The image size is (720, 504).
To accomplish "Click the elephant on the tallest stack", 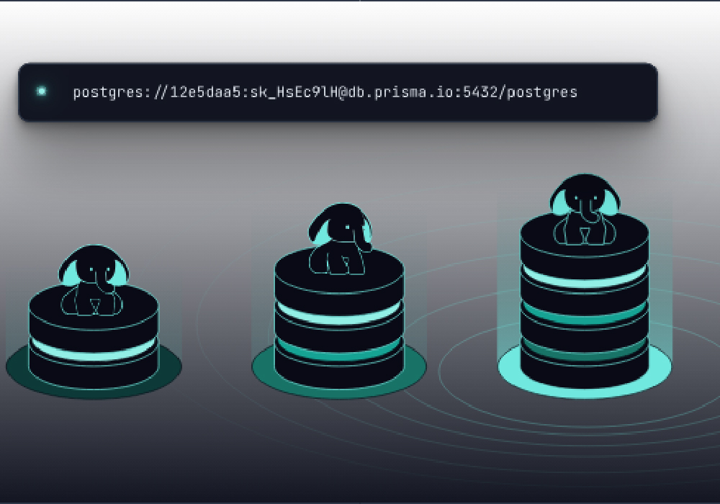I will click(584, 209).
